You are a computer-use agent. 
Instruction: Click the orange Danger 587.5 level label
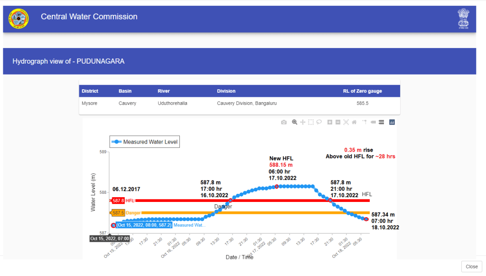click(x=118, y=213)
